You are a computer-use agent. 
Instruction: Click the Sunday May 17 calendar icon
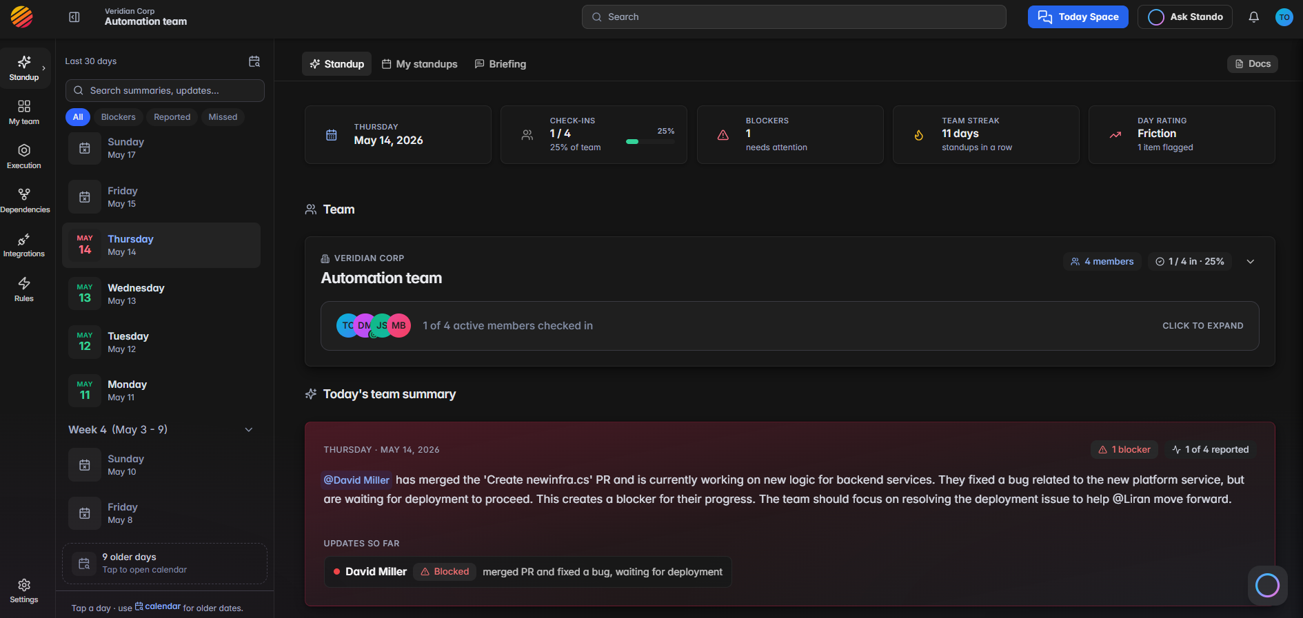point(85,148)
